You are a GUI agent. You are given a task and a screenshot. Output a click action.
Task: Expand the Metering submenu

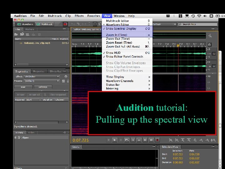127,89
